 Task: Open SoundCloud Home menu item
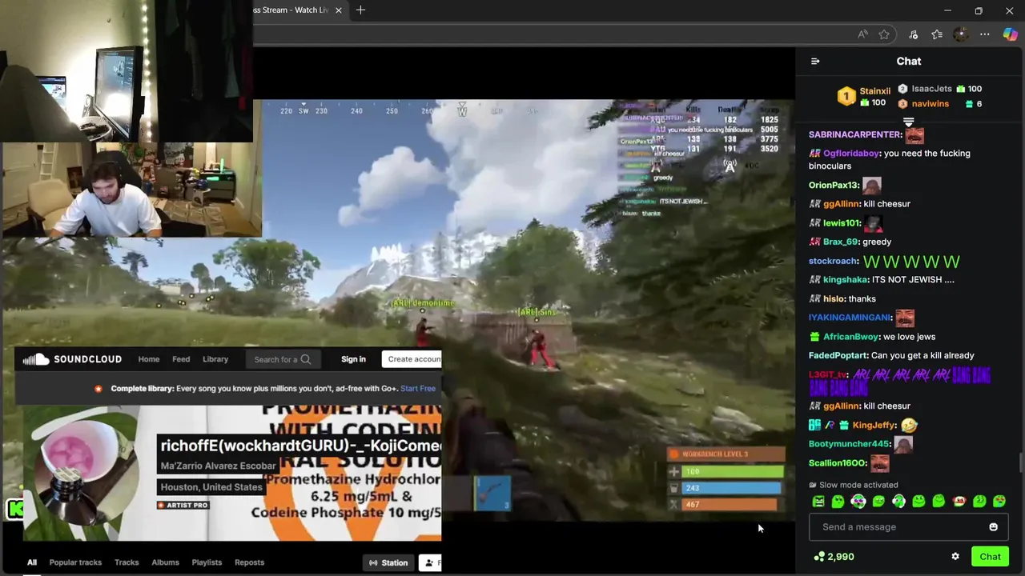coord(148,359)
